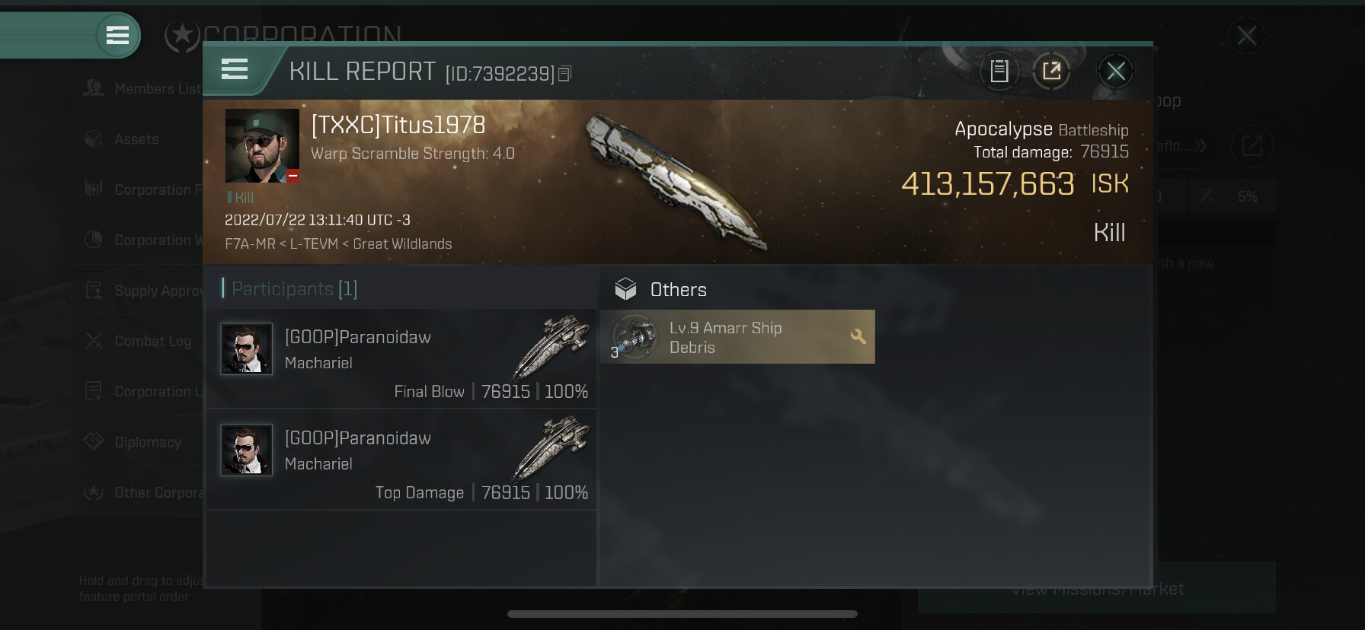
Task: Select the Lv.9 Amarr Ship Debris item
Action: click(x=737, y=336)
